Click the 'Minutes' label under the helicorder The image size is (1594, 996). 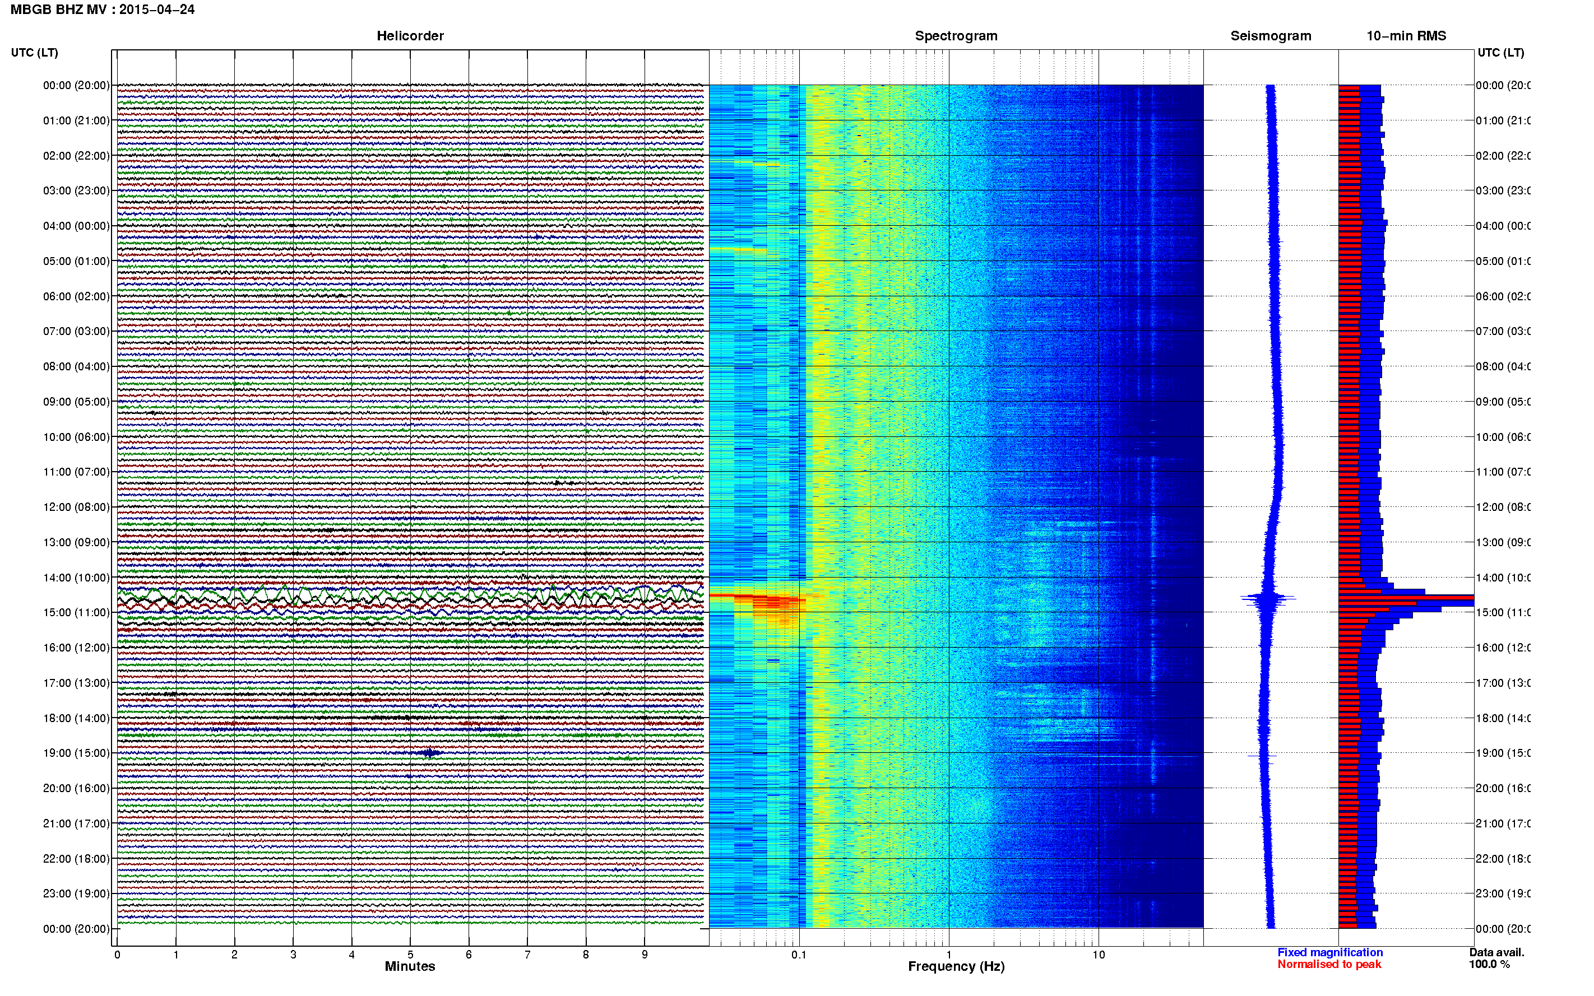click(x=410, y=966)
